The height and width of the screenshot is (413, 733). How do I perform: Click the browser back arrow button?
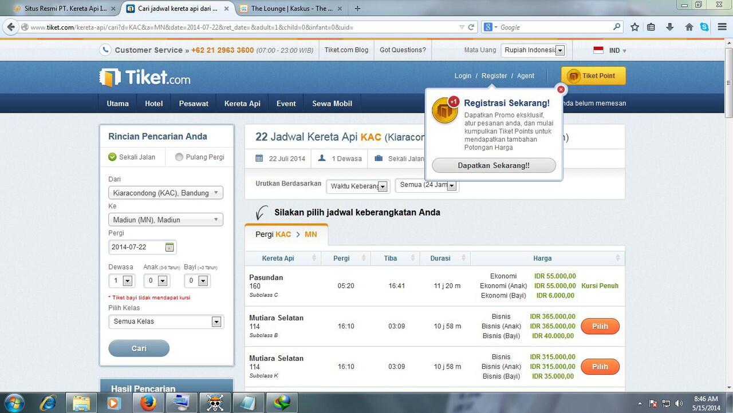click(11, 27)
